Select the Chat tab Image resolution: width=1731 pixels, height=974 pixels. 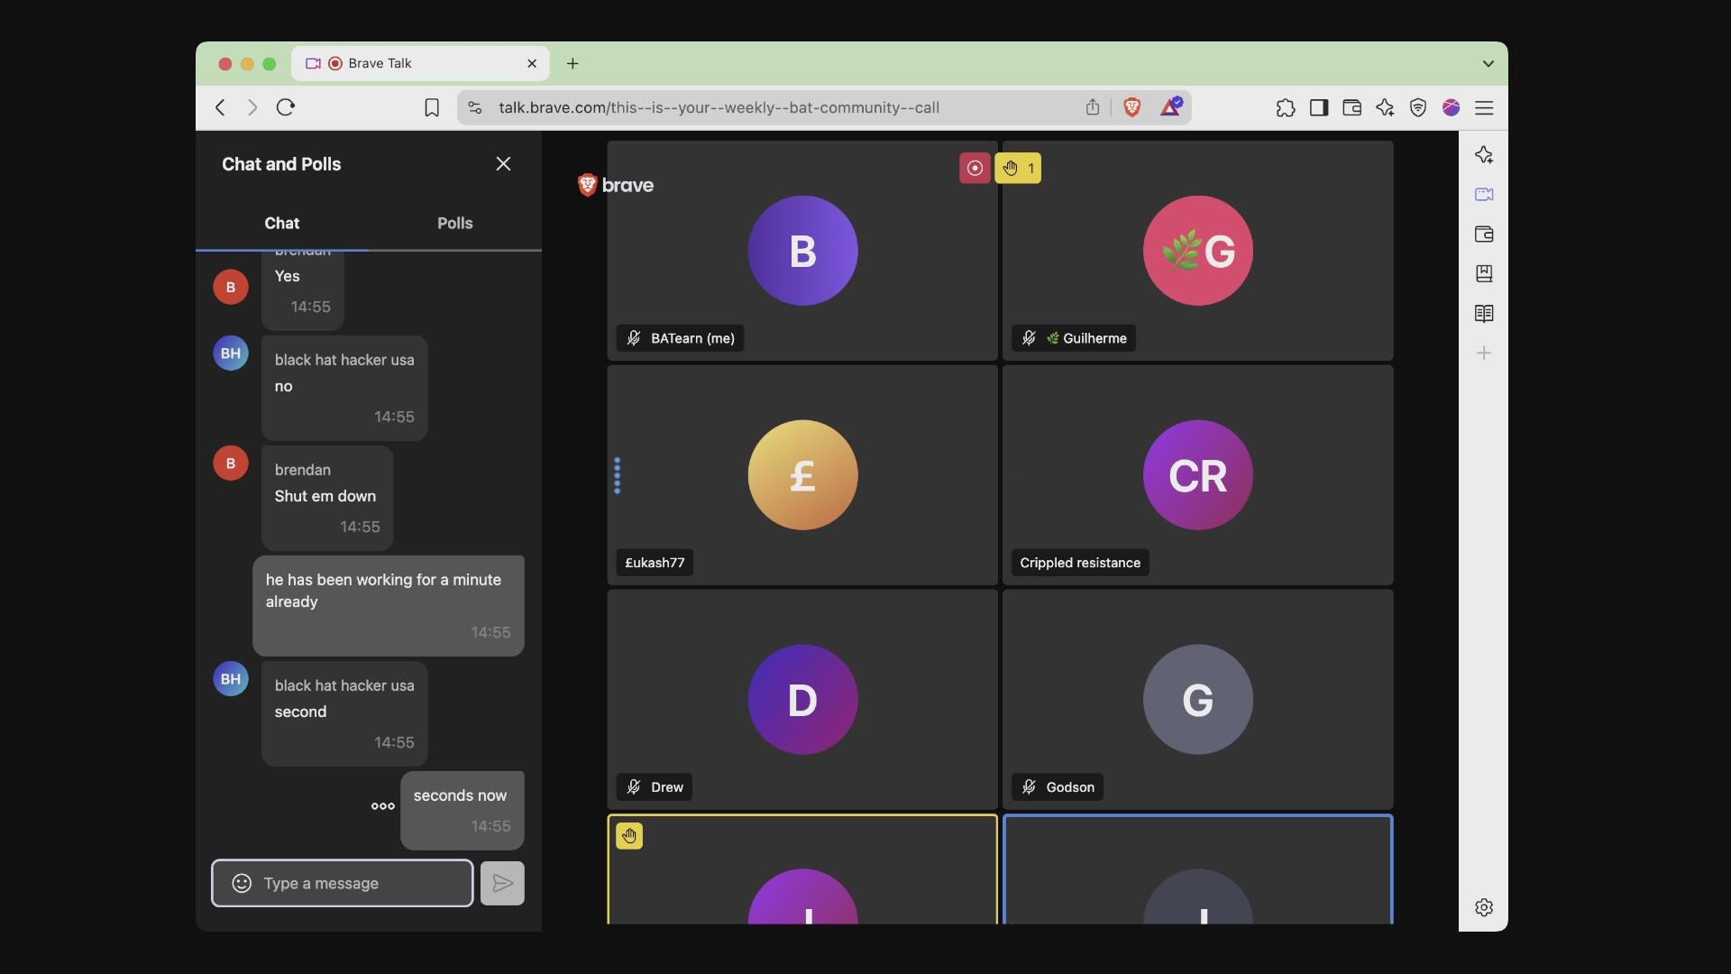281,223
